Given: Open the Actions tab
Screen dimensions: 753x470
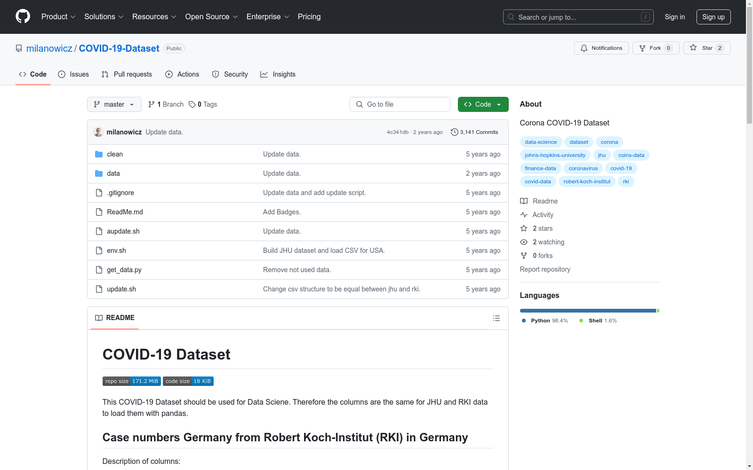Looking at the screenshot, I should (182, 74).
